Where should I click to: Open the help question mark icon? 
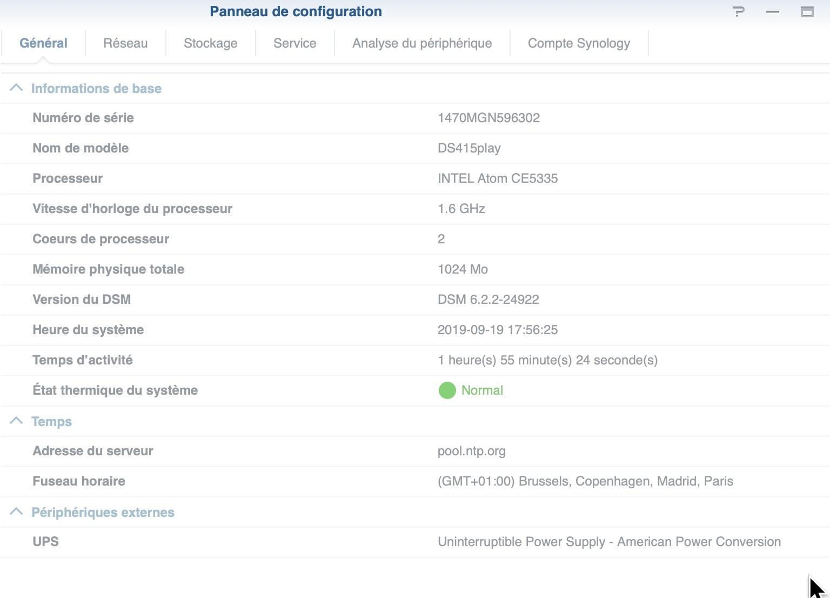click(x=738, y=12)
